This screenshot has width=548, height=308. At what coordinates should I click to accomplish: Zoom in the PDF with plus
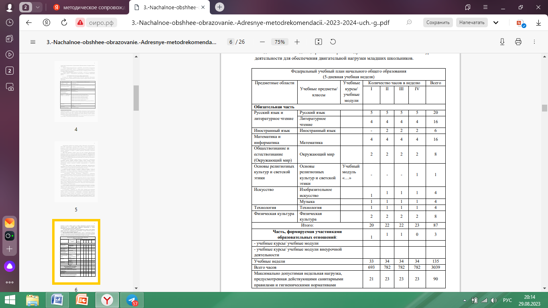point(297,42)
